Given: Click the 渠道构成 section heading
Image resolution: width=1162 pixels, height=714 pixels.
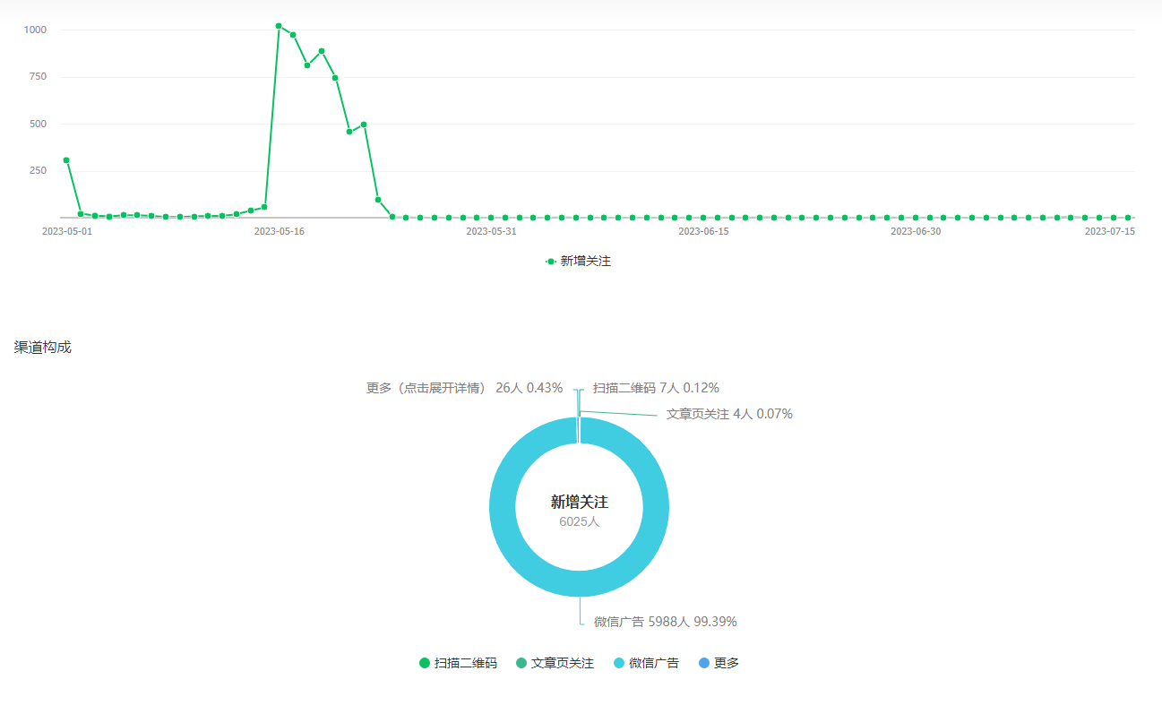Looking at the screenshot, I should tap(43, 348).
